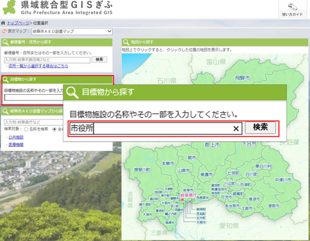The image size is (310, 241).
Task: Click 土岐市 on the map
Action: (247, 208)
